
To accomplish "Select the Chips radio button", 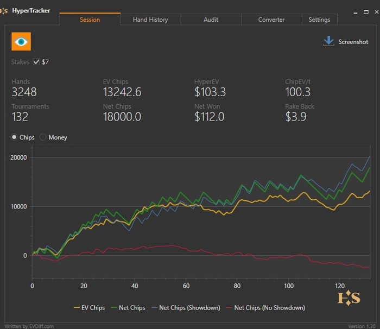I will click(x=14, y=137).
